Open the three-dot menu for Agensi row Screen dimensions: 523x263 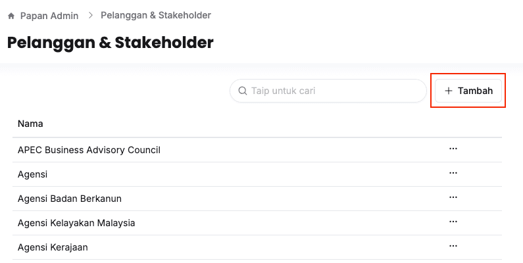click(x=453, y=173)
